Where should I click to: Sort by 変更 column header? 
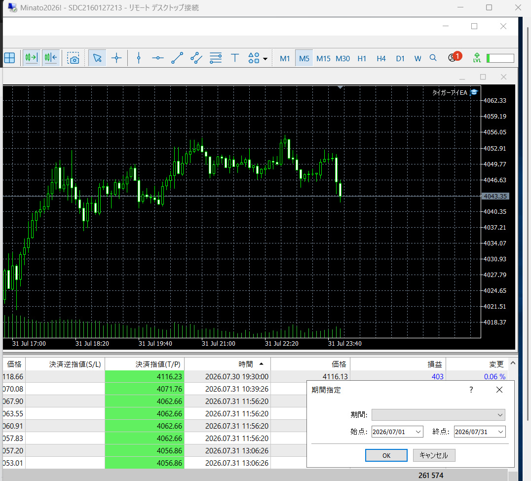coord(477,364)
